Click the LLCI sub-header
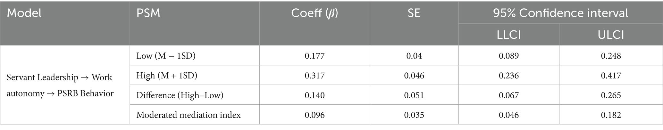 pos(508,34)
